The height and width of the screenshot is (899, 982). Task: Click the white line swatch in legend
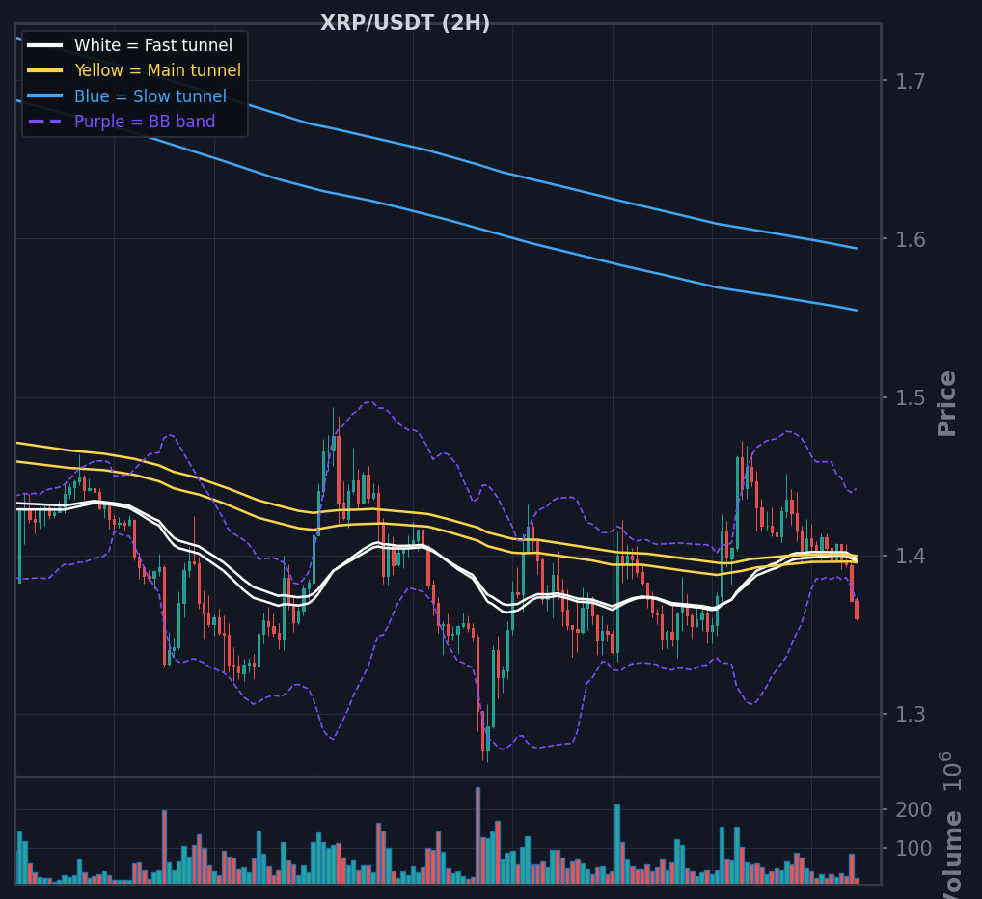click(45, 45)
